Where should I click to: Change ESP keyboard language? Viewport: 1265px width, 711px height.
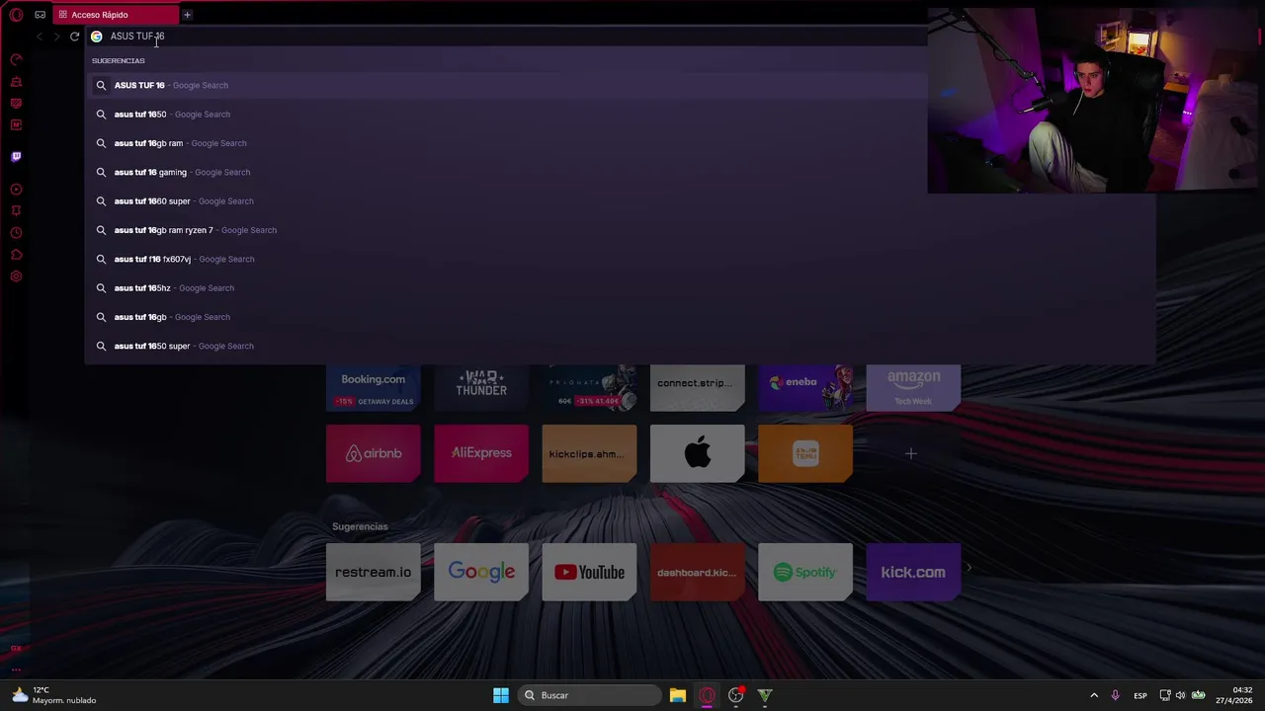[x=1140, y=695]
